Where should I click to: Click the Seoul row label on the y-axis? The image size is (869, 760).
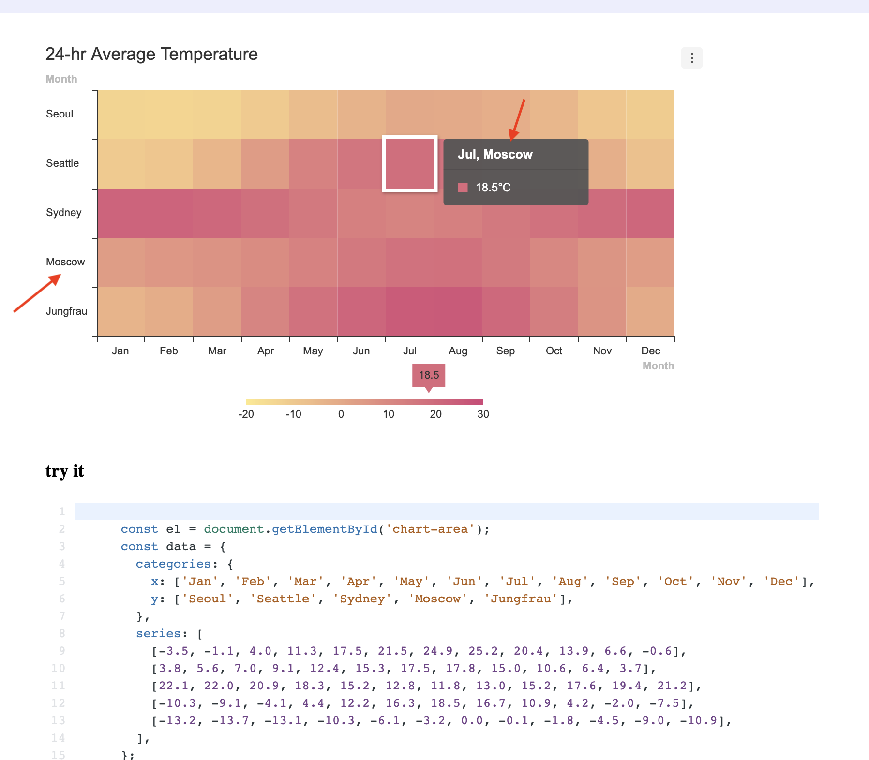pos(59,114)
